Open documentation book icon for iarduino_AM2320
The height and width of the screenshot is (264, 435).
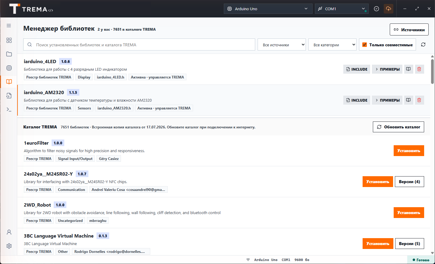[x=408, y=100]
